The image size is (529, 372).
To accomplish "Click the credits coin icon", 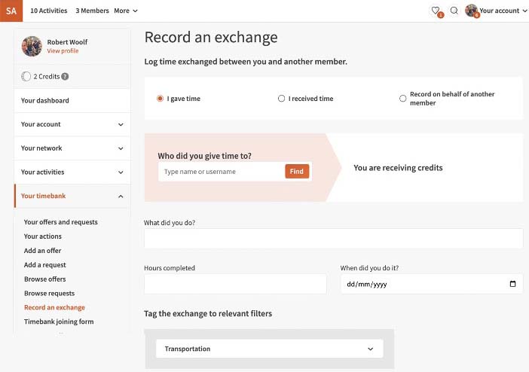I will 26,76.
